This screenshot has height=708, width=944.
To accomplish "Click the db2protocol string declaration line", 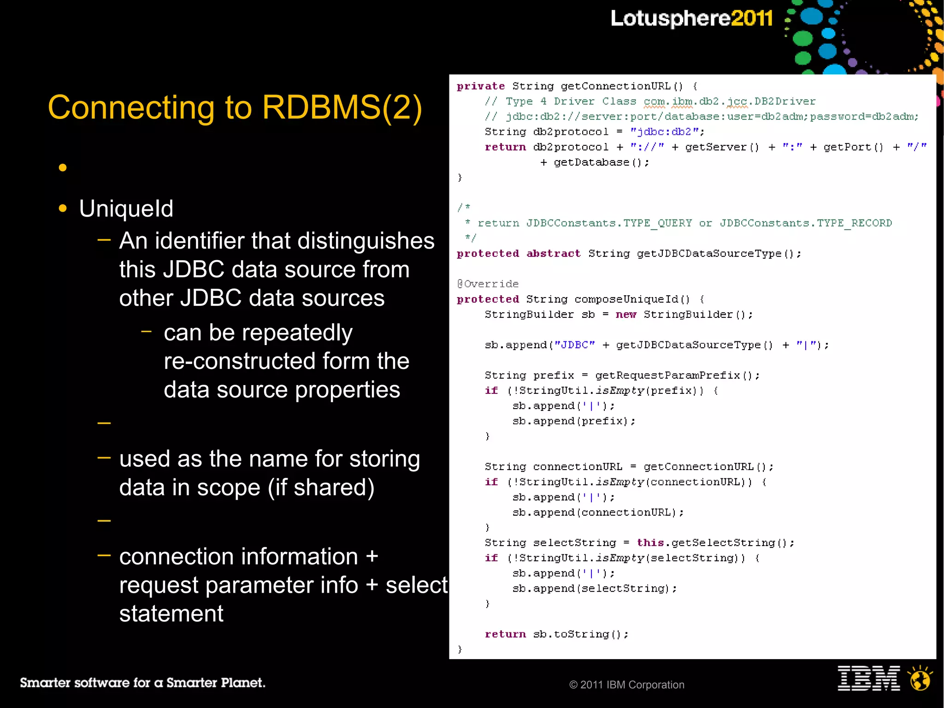I will [595, 132].
